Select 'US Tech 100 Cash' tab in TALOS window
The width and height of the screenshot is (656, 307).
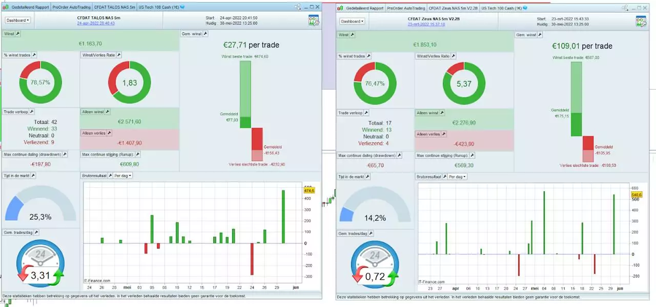[161, 7]
